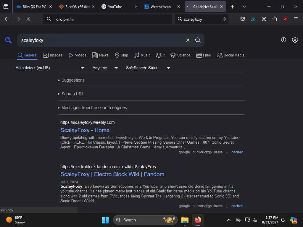Close the Weatherscan tab
The image size is (303, 227).
tap(179, 7)
